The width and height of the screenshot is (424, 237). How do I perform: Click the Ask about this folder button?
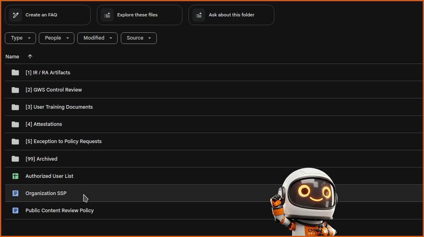pyautogui.click(x=231, y=15)
